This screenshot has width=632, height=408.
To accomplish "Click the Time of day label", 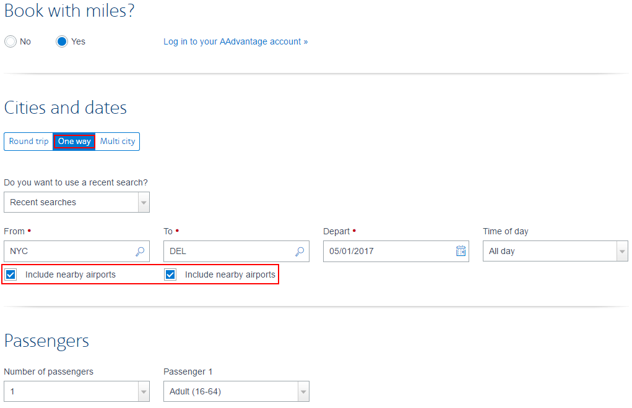I will click(x=506, y=231).
